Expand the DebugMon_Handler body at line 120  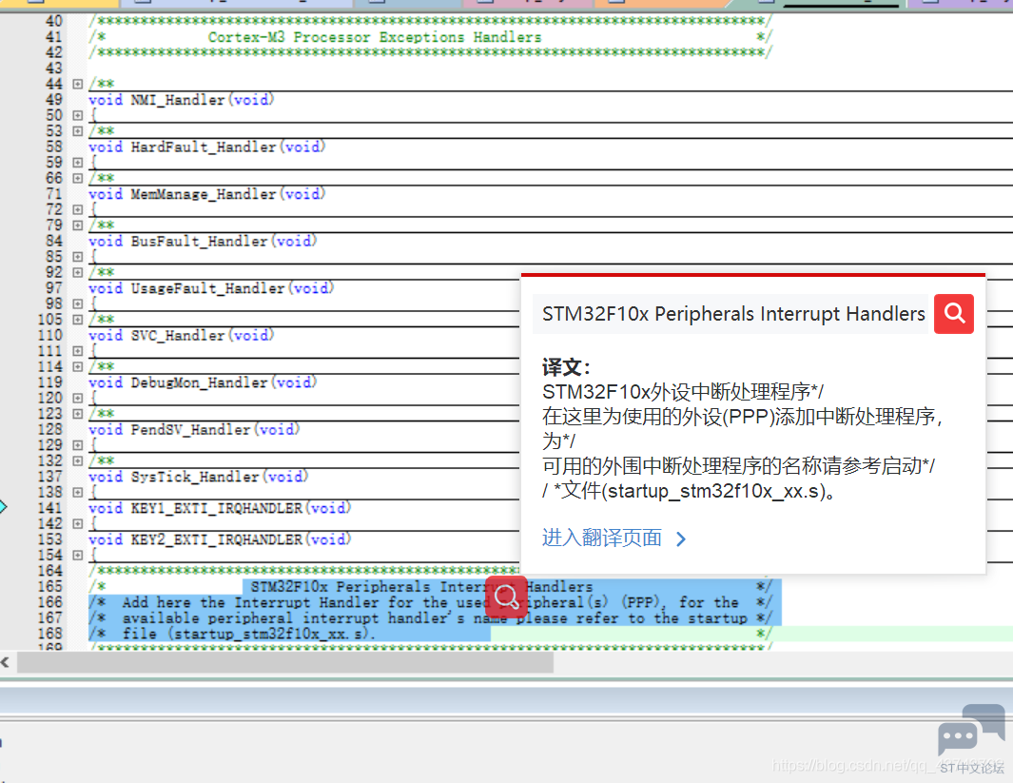pos(78,399)
